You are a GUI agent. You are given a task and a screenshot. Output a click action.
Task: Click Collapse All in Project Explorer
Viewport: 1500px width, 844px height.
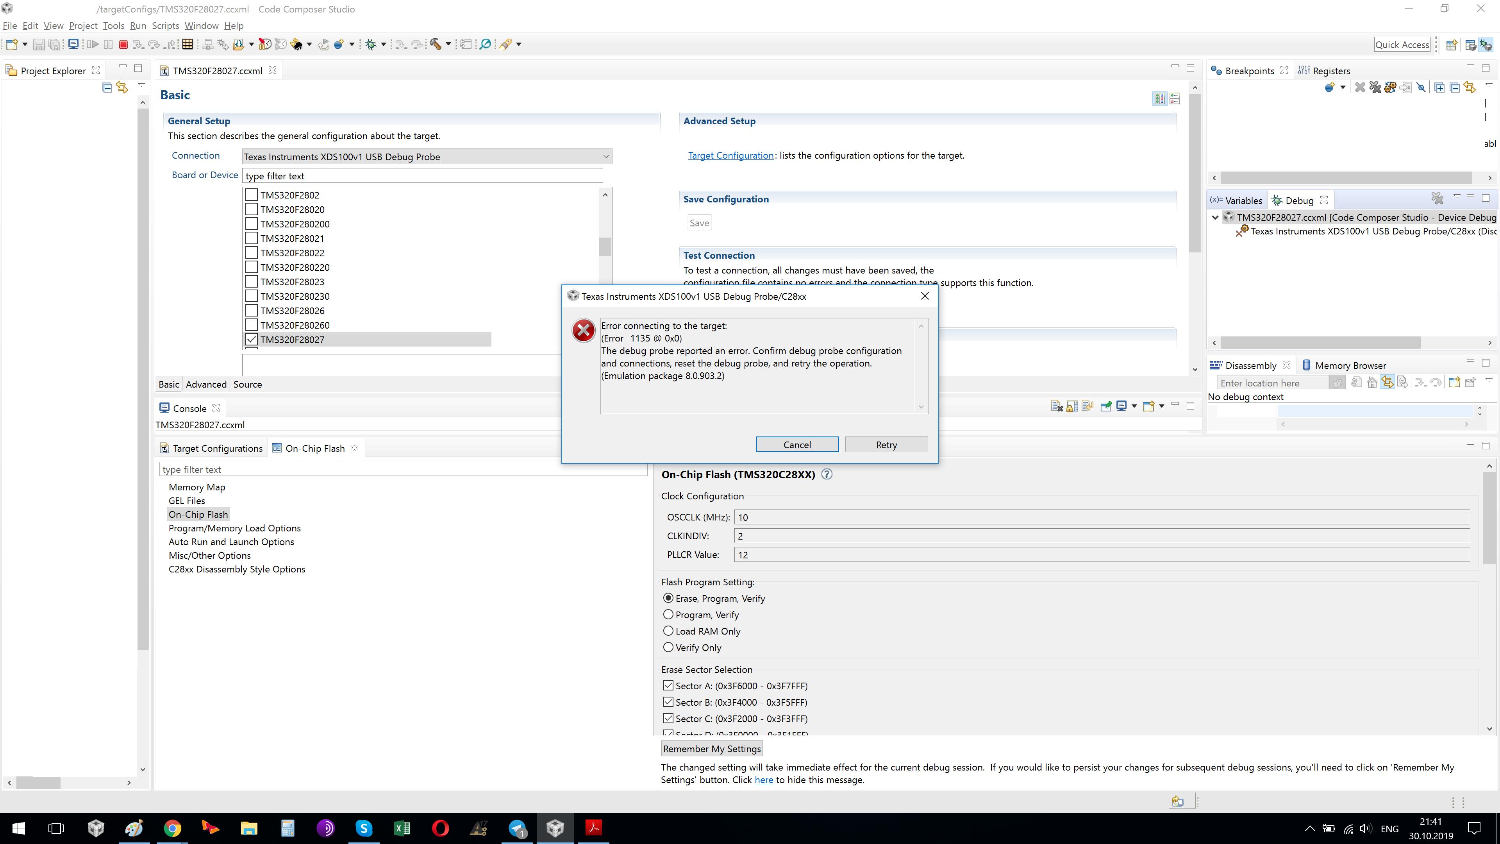[107, 88]
